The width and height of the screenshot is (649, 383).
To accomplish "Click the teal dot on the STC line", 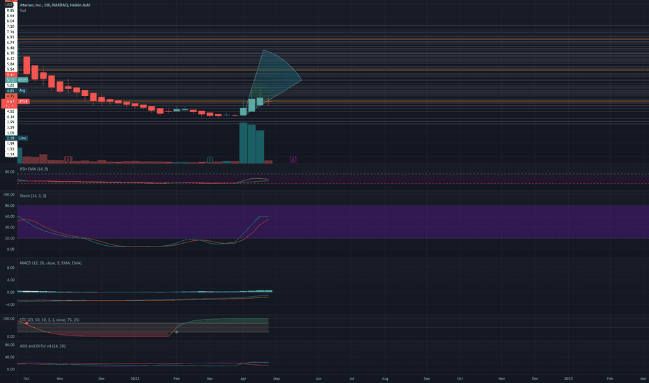I will (x=177, y=332).
